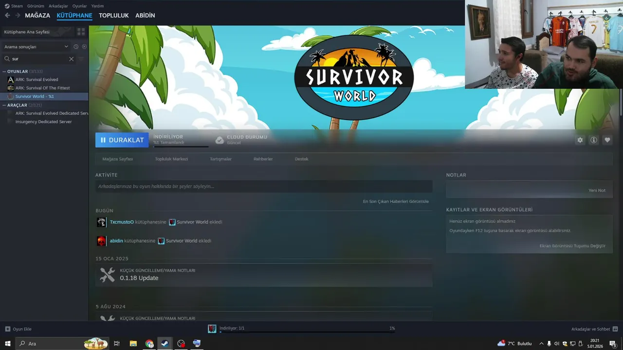The height and width of the screenshot is (350, 623).
Task: Add game to favorites heart icon
Action: pos(607,140)
